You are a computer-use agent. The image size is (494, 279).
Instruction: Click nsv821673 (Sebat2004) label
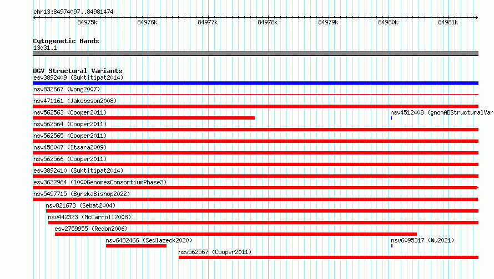click(x=80, y=205)
